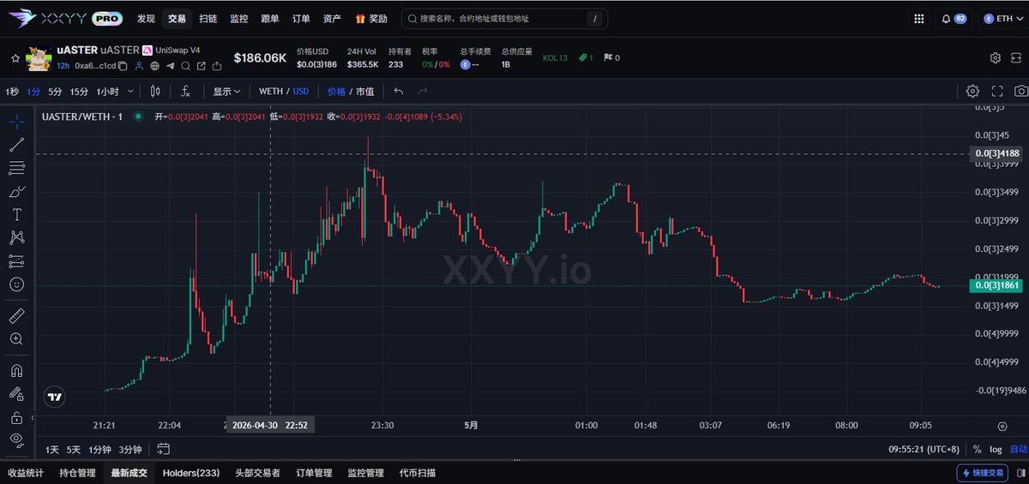The image size is (1029, 484).
Task: Select the 1秒 timeframe
Action: tap(12, 91)
